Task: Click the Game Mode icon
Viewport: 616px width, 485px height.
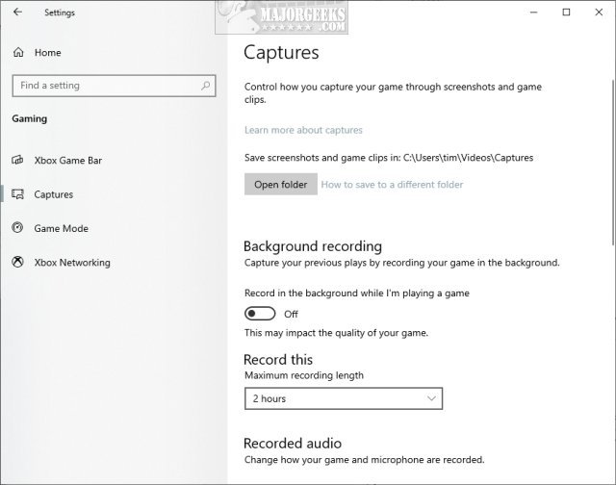Action: pos(18,228)
